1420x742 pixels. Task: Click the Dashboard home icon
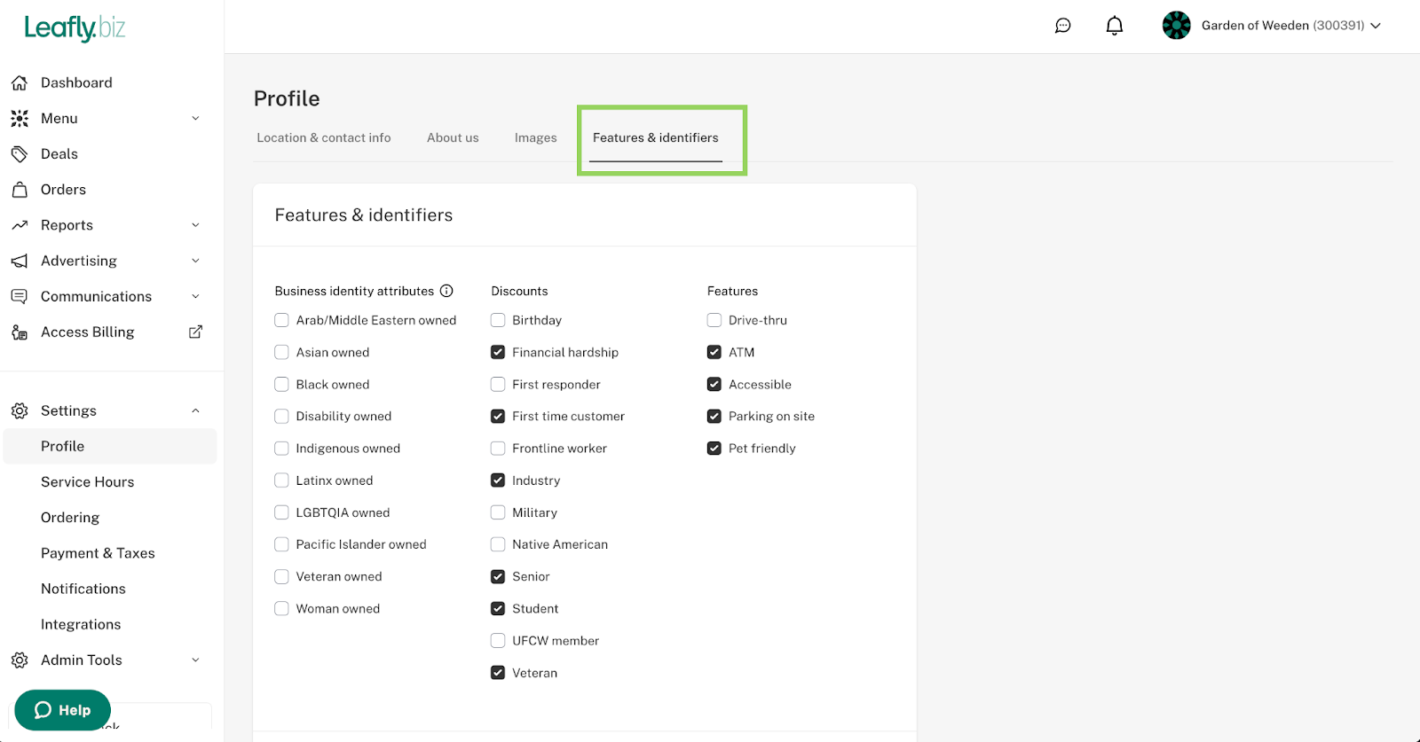[x=20, y=82]
